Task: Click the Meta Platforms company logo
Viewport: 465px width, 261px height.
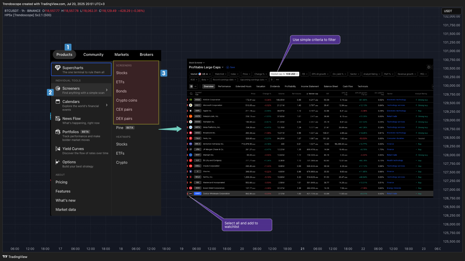Action: click(x=191, y=127)
